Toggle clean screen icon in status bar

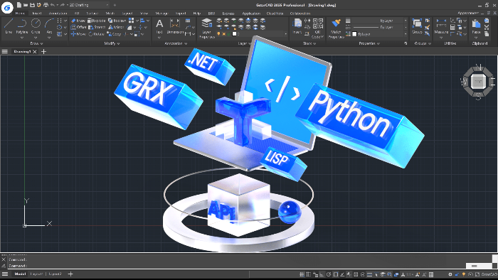click(x=477, y=274)
